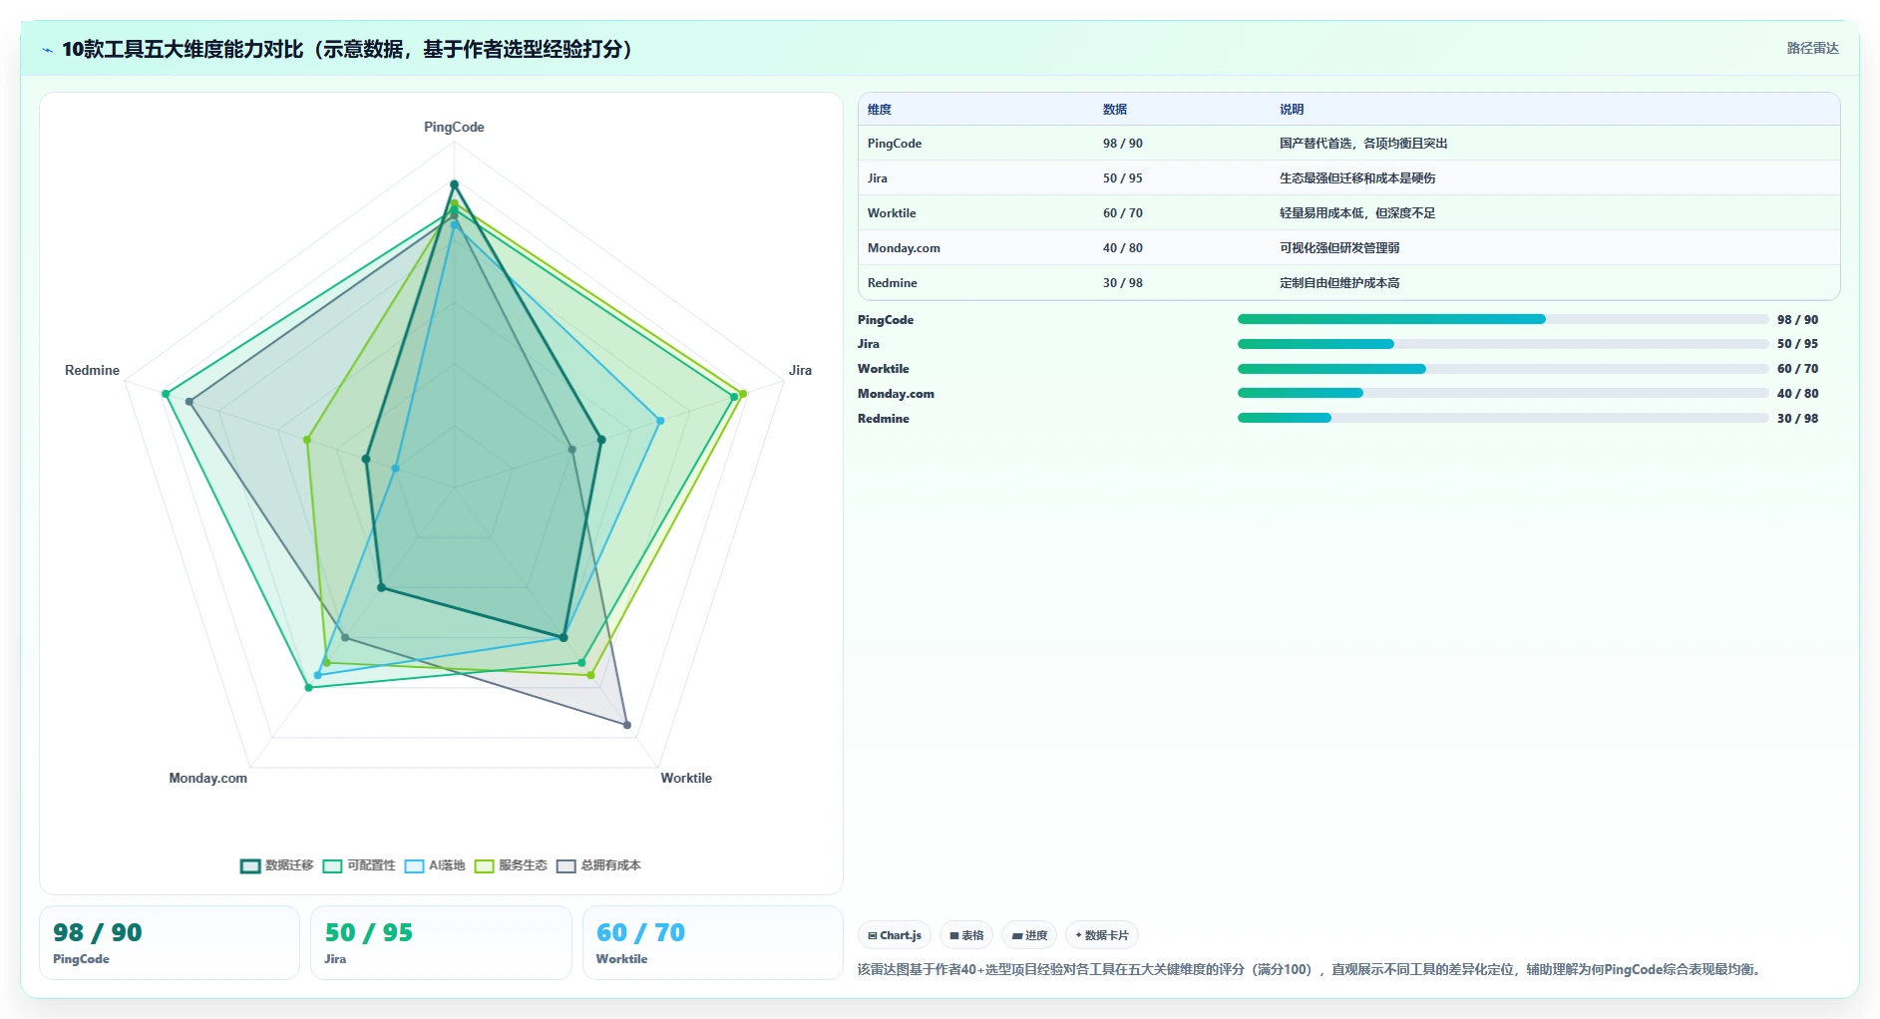Click the footnote text about 雷达图 scoring
The width and height of the screenshot is (1880, 1019).
(x=1312, y=969)
